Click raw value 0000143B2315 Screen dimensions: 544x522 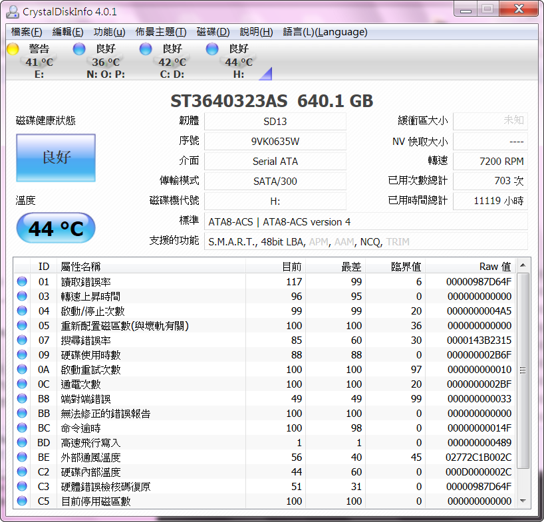[x=479, y=340]
